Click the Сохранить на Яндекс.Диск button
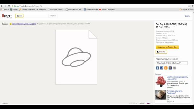The width and height of the screenshot is (194, 109). 167,47
